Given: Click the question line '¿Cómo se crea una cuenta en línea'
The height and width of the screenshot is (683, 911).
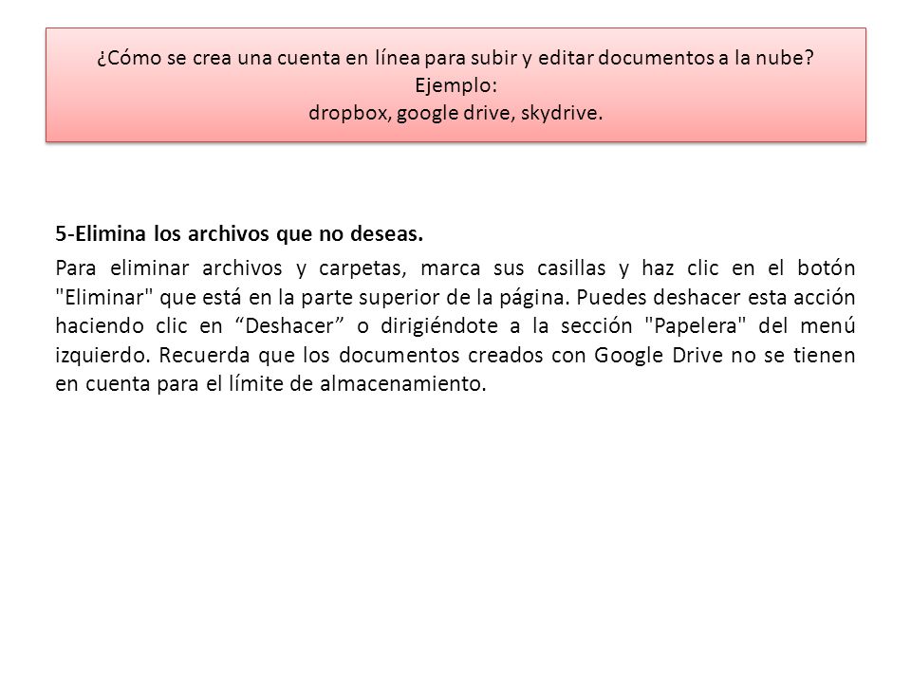Looking at the screenshot, I should pos(455,58).
